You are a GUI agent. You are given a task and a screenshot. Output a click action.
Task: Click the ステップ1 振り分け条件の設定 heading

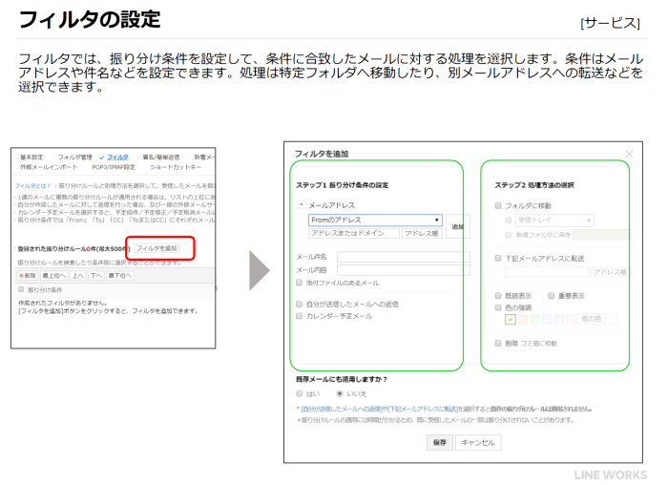click(x=342, y=185)
